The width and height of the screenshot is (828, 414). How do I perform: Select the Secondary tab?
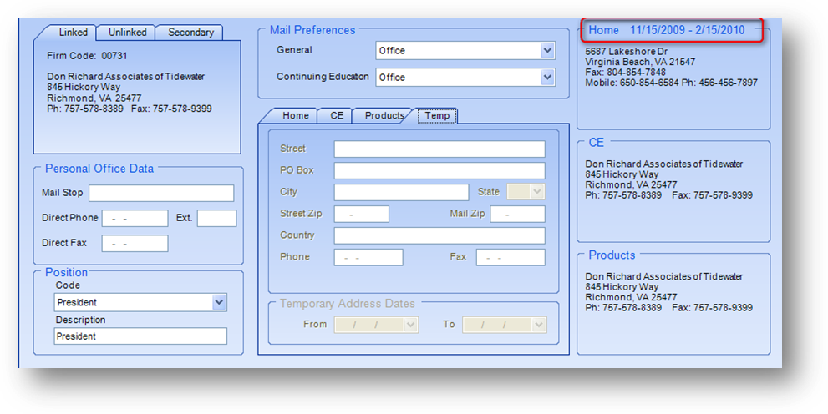[190, 33]
